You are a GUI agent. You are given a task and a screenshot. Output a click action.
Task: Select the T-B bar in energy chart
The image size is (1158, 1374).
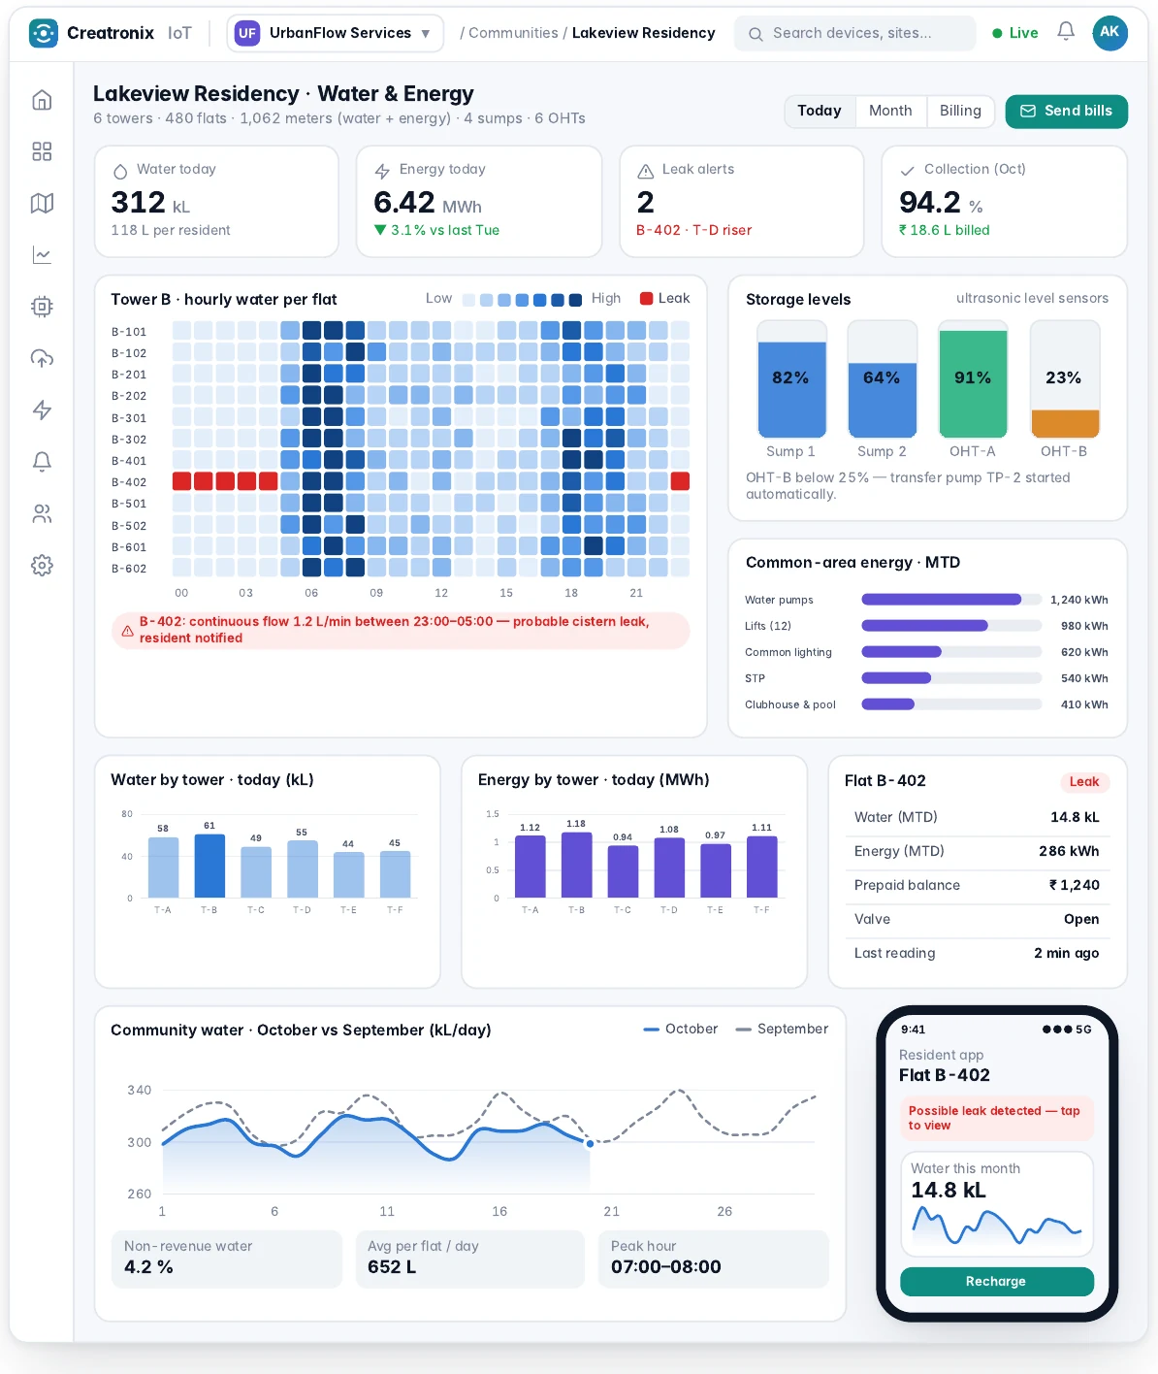(577, 865)
